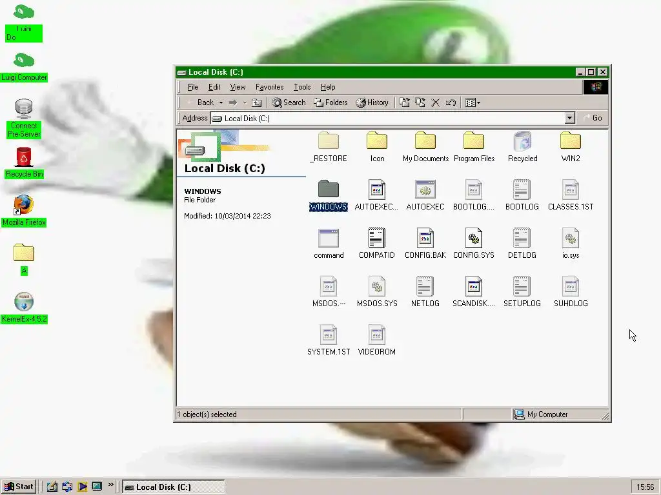The height and width of the screenshot is (495, 661).
Task: Click folder A on the desktop
Action: 24,259
